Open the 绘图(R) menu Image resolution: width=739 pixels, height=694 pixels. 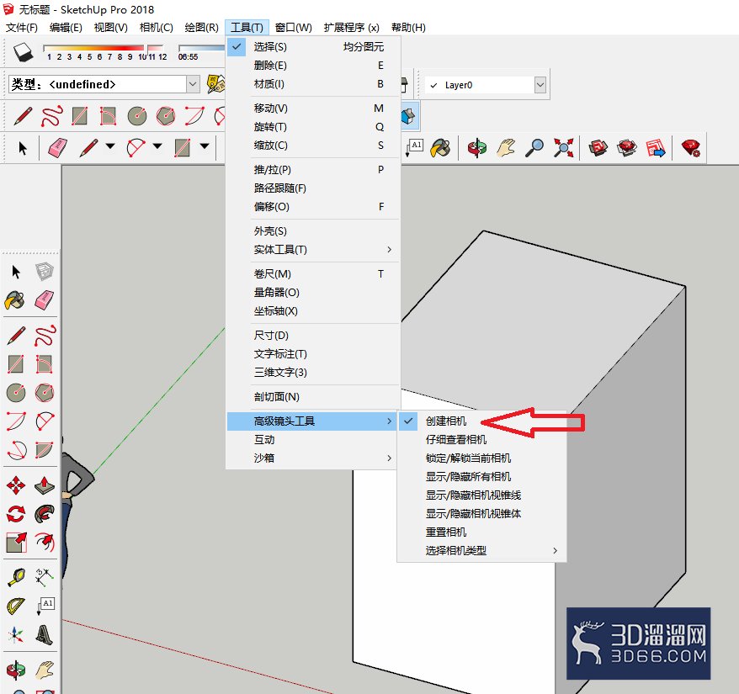tap(202, 27)
